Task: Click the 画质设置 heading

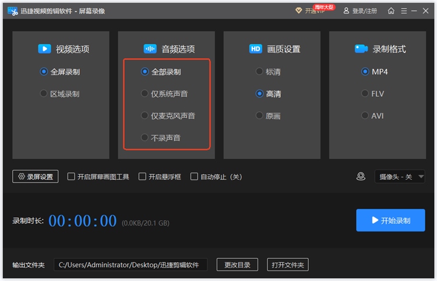Action: [284, 49]
